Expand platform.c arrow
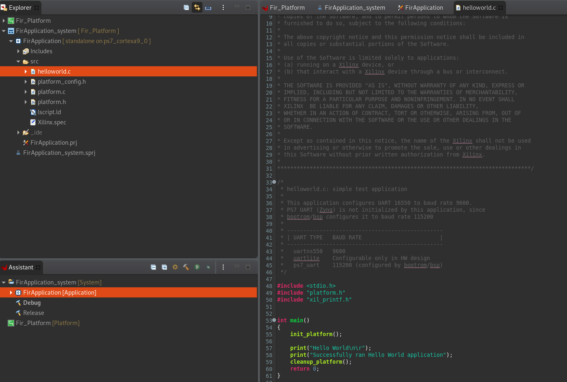The image size is (567, 382). [x=26, y=92]
